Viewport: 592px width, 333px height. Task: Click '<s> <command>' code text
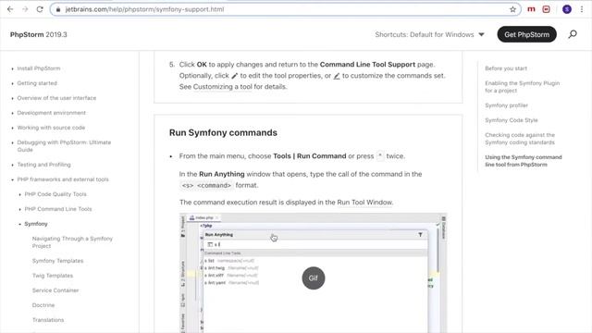[206, 185]
